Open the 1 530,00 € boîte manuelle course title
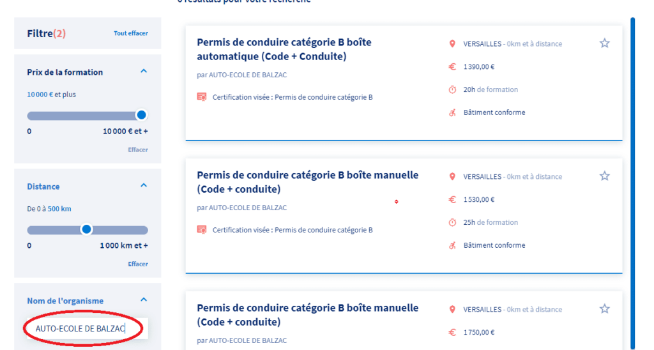The image size is (654, 350). click(307, 182)
